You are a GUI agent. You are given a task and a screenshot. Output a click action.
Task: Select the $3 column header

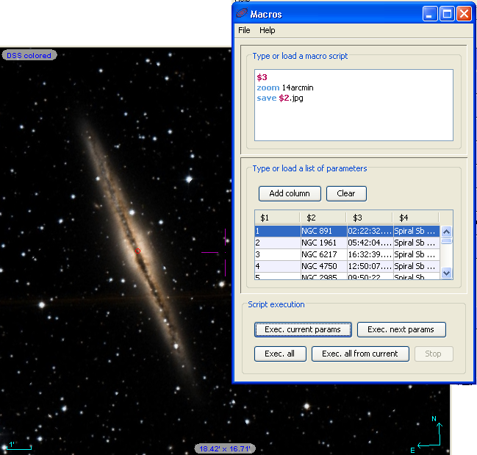pos(369,218)
